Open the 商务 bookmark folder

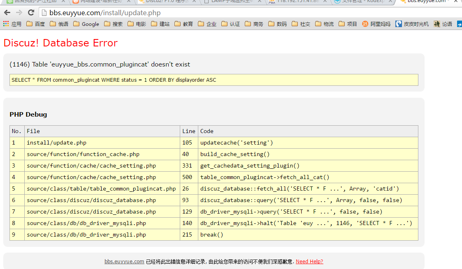click(x=254, y=24)
